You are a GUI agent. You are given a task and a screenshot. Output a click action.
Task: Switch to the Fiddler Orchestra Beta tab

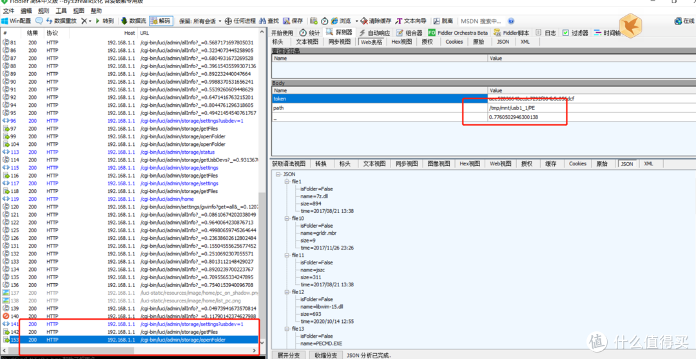458,32
